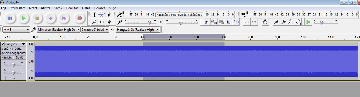Click the Cut scissors icon
This screenshot has width=360, height=97.
pyautogui.click(x=206, y=22)
